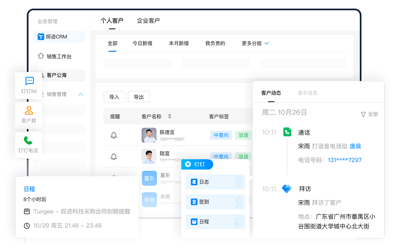The image size is (395, 252).
Task: Click the 钉钉IM chat bubble icon
Action: [30, 81]
